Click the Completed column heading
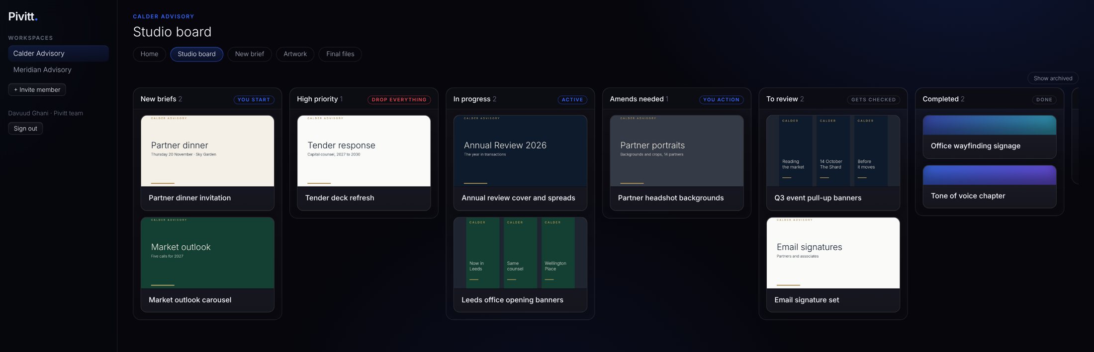Screen dimensions: 1094x352 (940, 99)
